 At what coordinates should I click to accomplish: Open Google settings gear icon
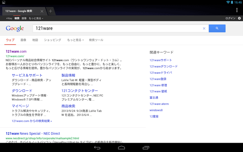[239, 18]
